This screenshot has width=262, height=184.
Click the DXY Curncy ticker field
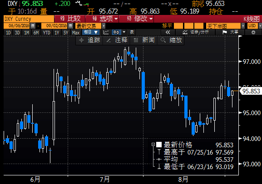[x=29, y=19]
